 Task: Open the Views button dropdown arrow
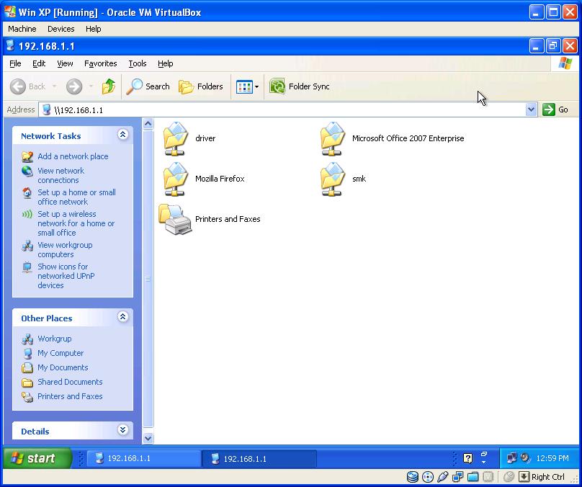pos(256,87)
